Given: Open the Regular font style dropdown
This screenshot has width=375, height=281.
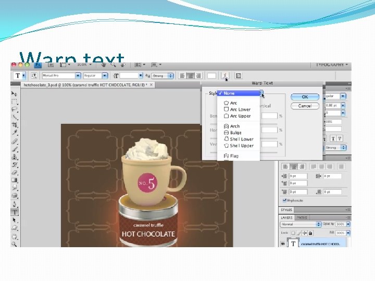Looking at the screenshot, I should pos(105,76).
